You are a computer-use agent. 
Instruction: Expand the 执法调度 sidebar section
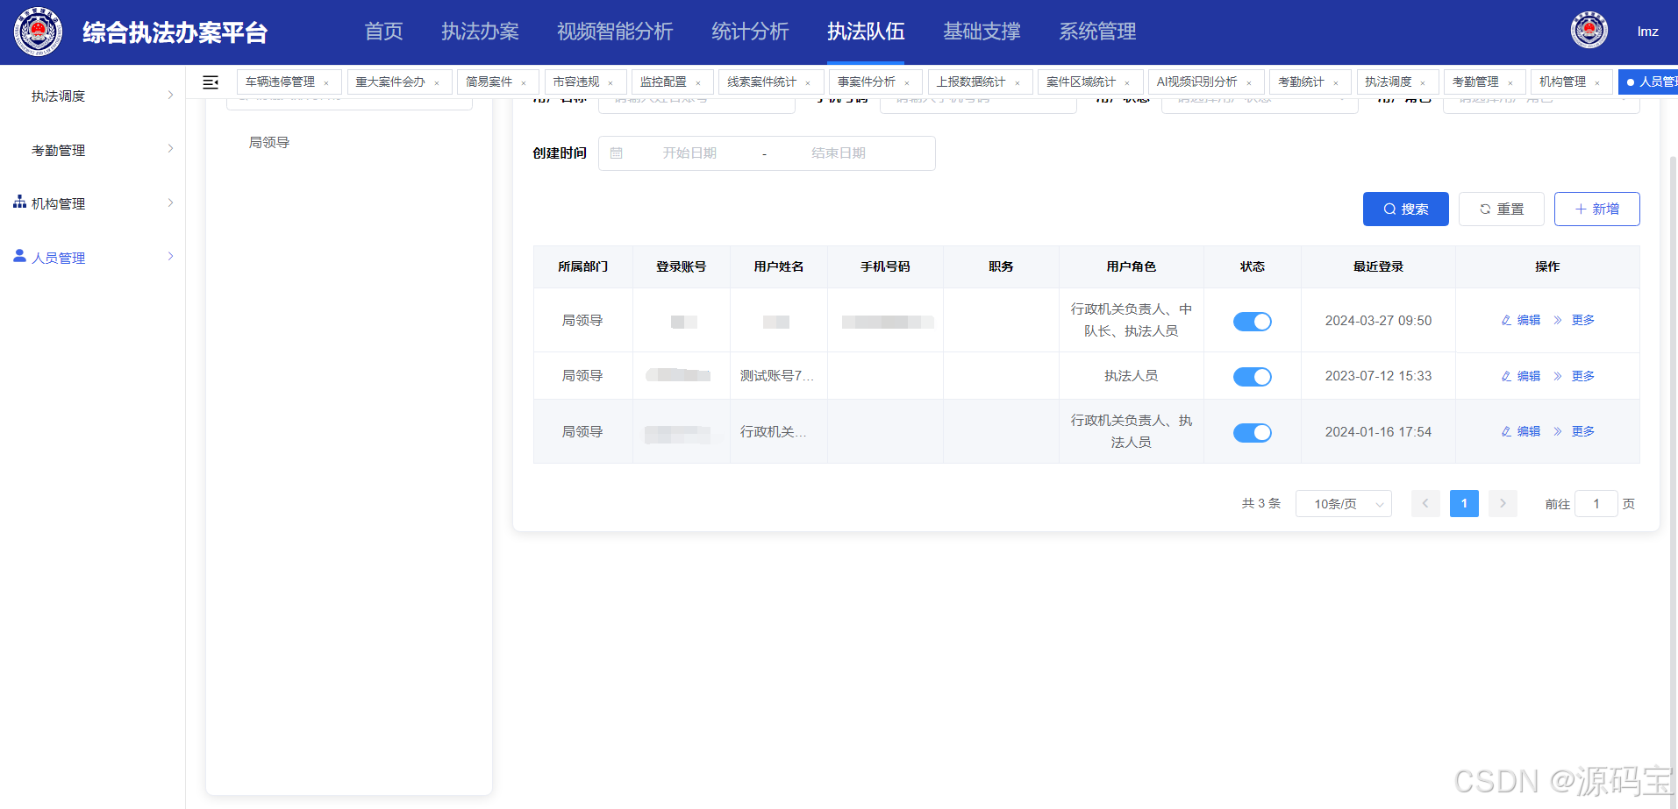point(58,96)
